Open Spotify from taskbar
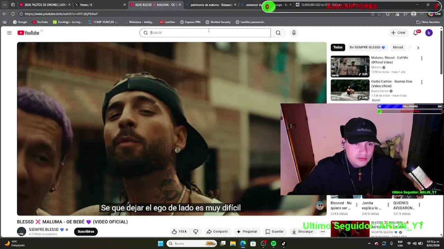The width and height of the screenshot is (444, 249). pos(274,243)
